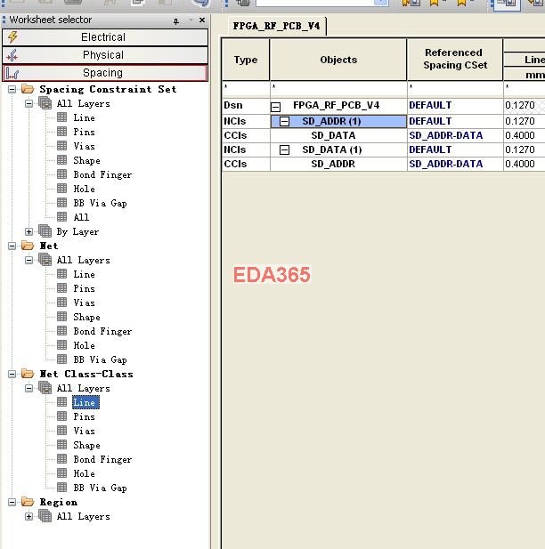Screen dimensions: 545x549
Task: Collapse the Net folder
Action: 12,246
